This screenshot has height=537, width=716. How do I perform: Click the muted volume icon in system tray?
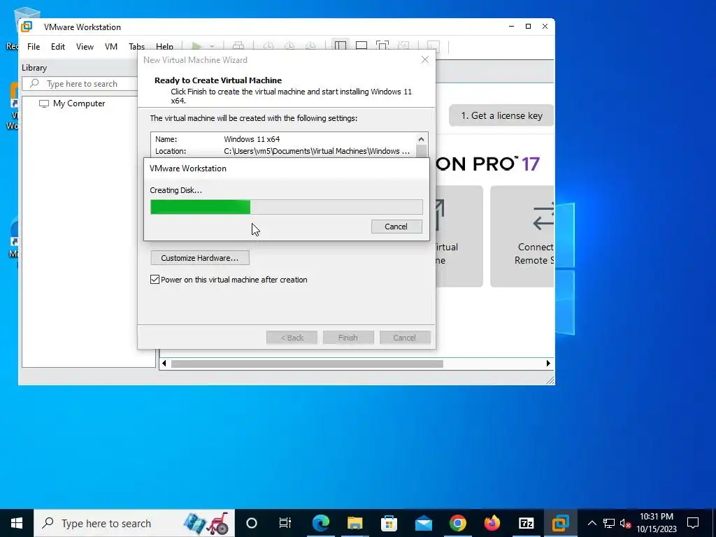click(625, 523)
